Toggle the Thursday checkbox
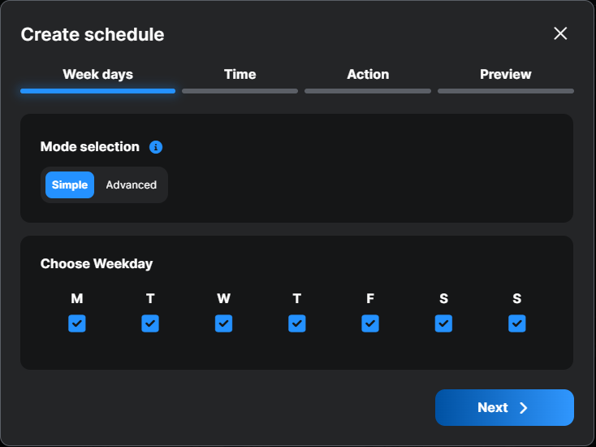Image resolution: width=596 pixels, height=447 pixels. pyautogui.click(x=297, y=323)
